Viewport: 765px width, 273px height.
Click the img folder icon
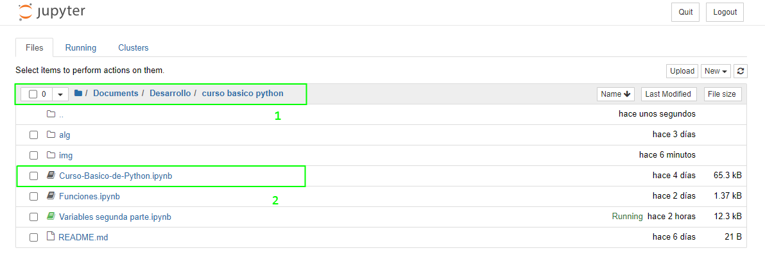51,155
